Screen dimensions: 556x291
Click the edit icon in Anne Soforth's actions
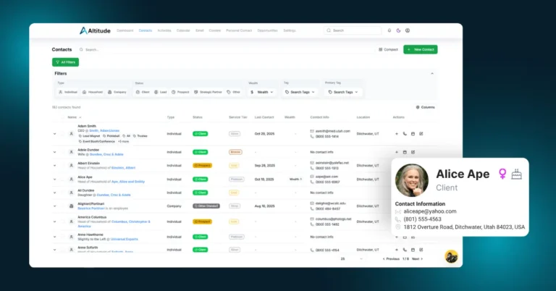[x=421, y=250]
